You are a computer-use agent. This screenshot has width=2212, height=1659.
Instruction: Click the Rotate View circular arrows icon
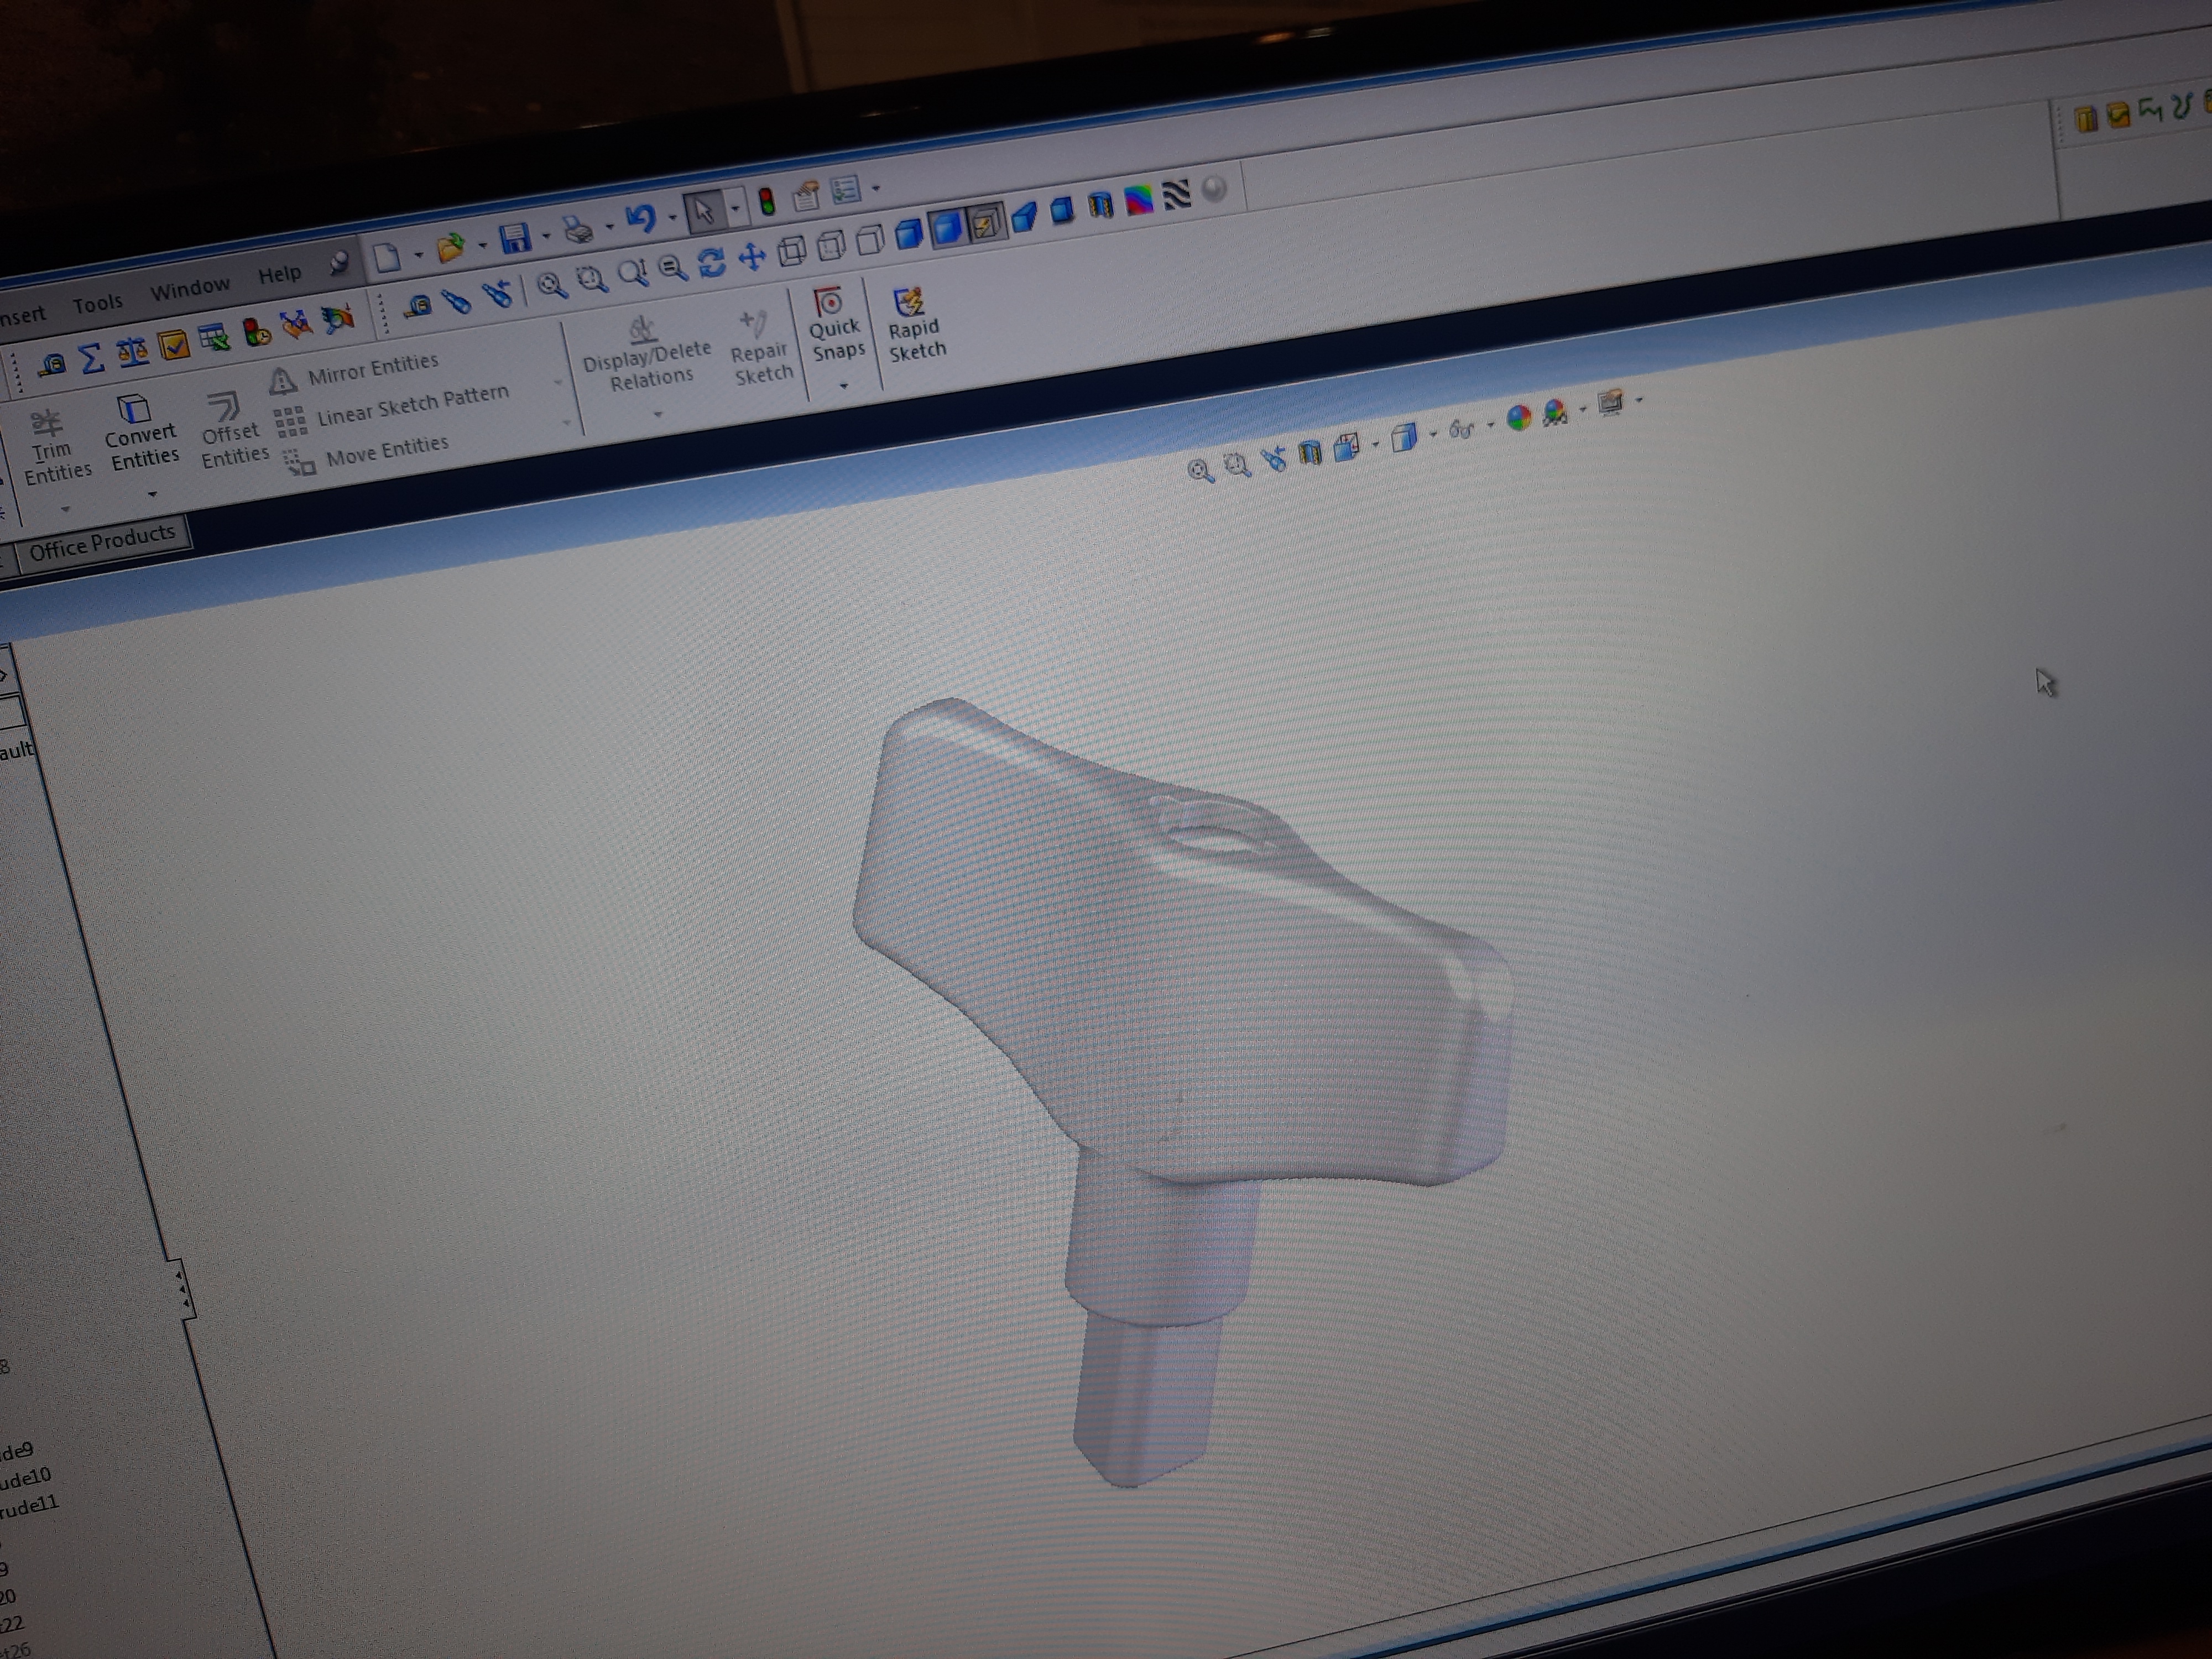[x=712, y=263]
